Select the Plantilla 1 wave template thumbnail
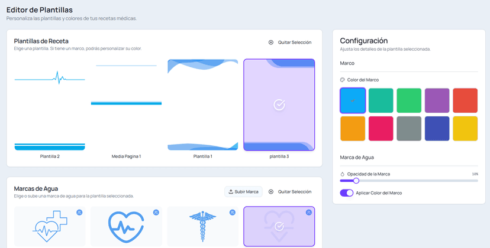 click(202, 105)
